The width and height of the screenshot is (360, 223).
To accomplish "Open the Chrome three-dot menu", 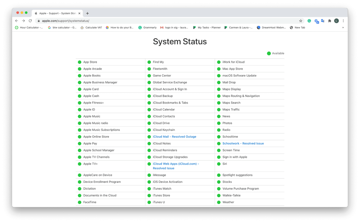I will tap(343, 21).
